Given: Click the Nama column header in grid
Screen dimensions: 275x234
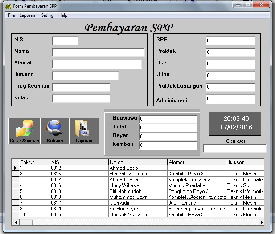Looking at the screenshot, I should 138,162.
